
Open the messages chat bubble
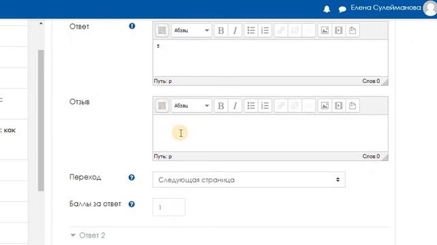(342, 10)
